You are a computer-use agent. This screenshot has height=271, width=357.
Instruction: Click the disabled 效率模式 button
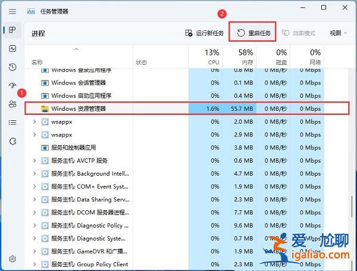coord(299,33)
